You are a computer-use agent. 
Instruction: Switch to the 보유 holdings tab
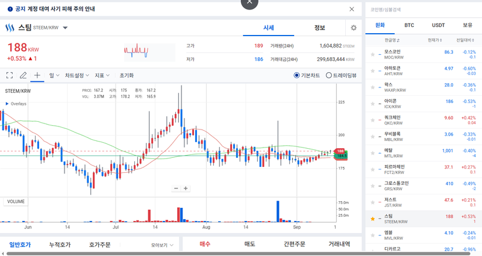468,25
